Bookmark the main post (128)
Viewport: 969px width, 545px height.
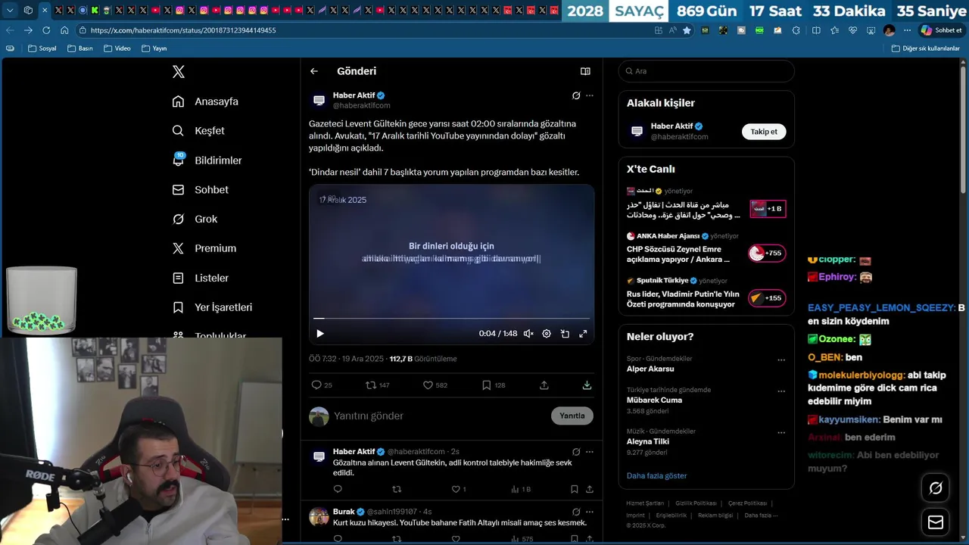494,385
